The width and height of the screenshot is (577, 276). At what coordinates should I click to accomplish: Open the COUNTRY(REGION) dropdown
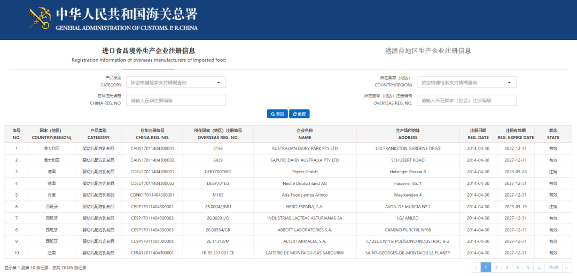(466, 83)
